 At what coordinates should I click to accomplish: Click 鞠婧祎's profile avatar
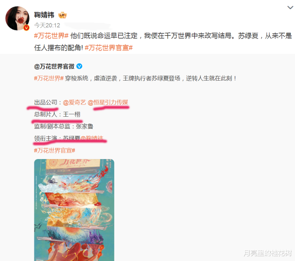tap(17, 18)
